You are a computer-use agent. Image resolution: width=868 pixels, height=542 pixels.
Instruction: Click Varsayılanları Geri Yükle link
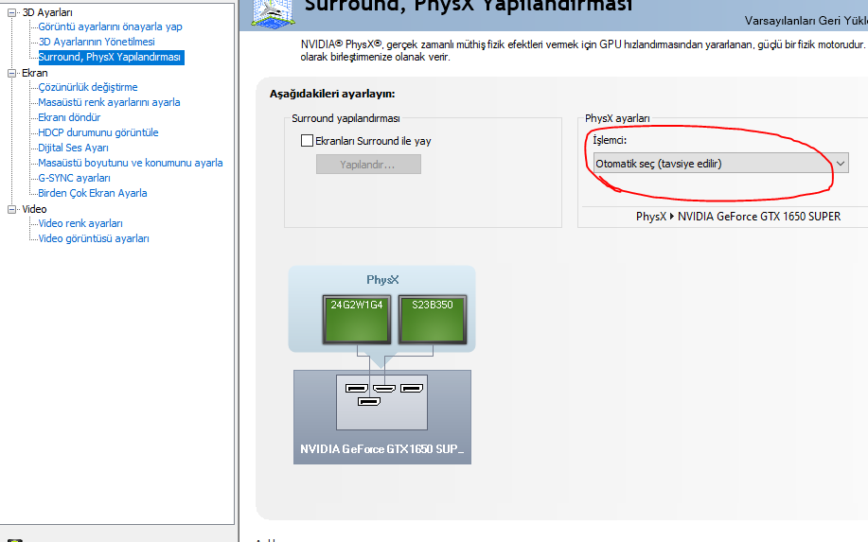click(806, 21)
